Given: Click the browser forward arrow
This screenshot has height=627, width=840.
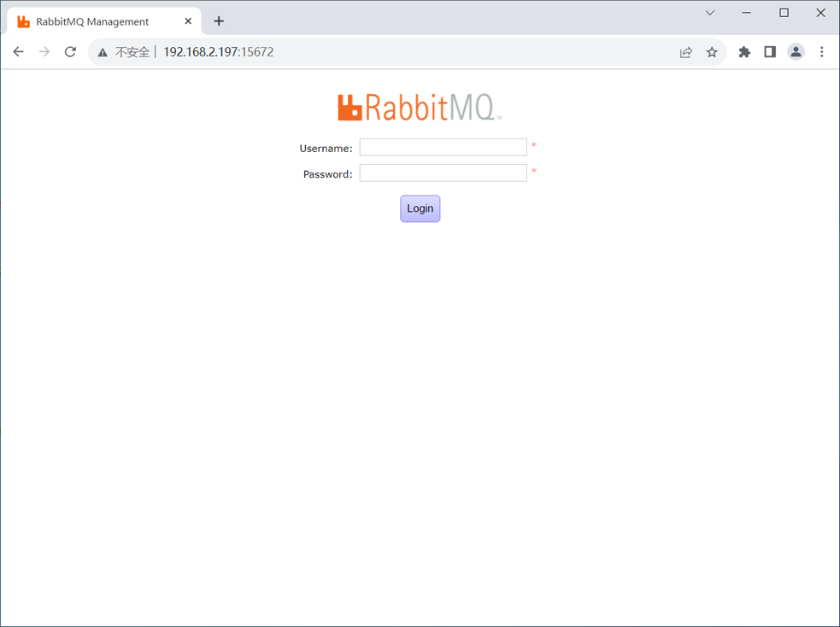Looking at the screenshot, I should pos(44,52).
